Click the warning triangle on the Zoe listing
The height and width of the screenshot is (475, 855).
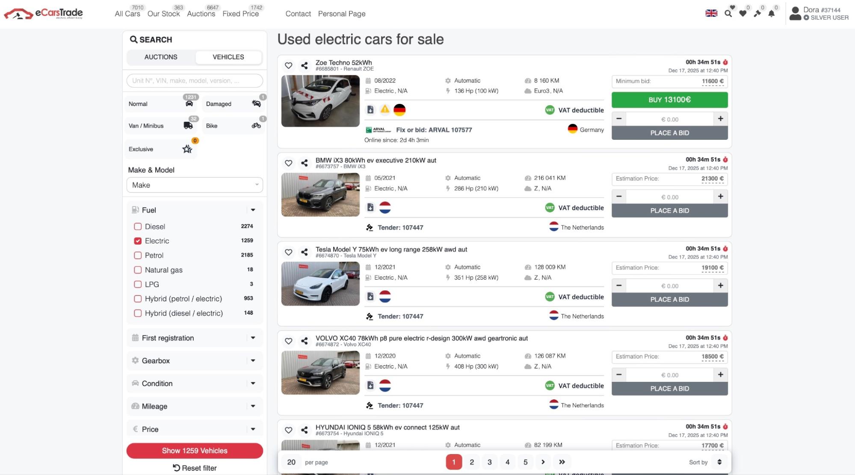(x=385, y=109)
